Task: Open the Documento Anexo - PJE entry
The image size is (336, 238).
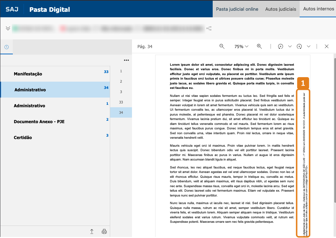Action: [x=55, y=121]
